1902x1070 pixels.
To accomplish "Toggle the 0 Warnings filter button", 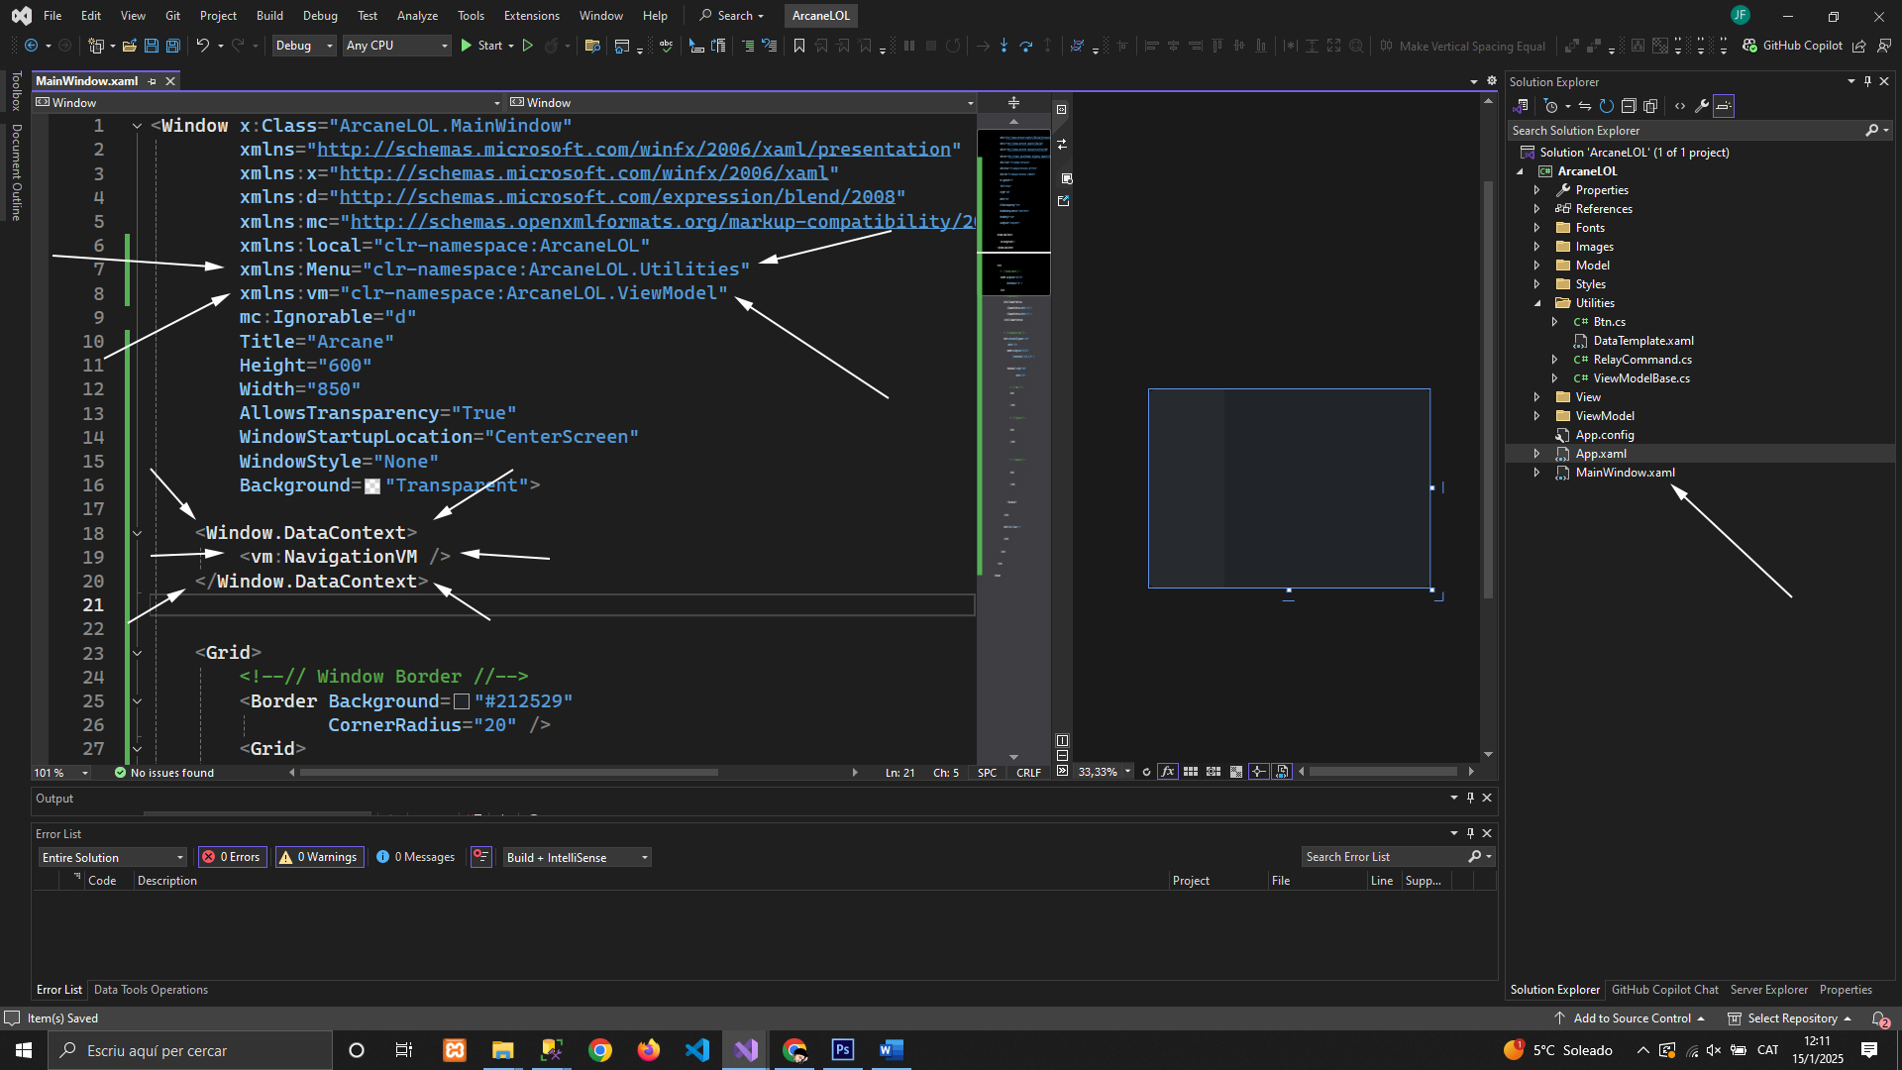I will [320, 857].
